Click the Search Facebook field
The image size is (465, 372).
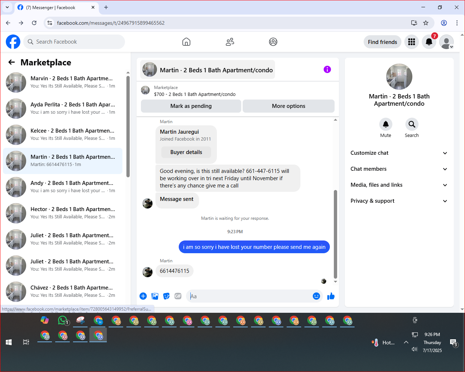point(74,42)
